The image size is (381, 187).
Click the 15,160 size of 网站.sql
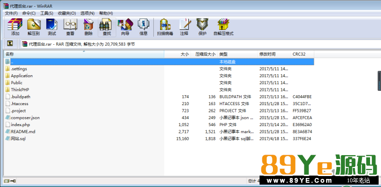182,138
